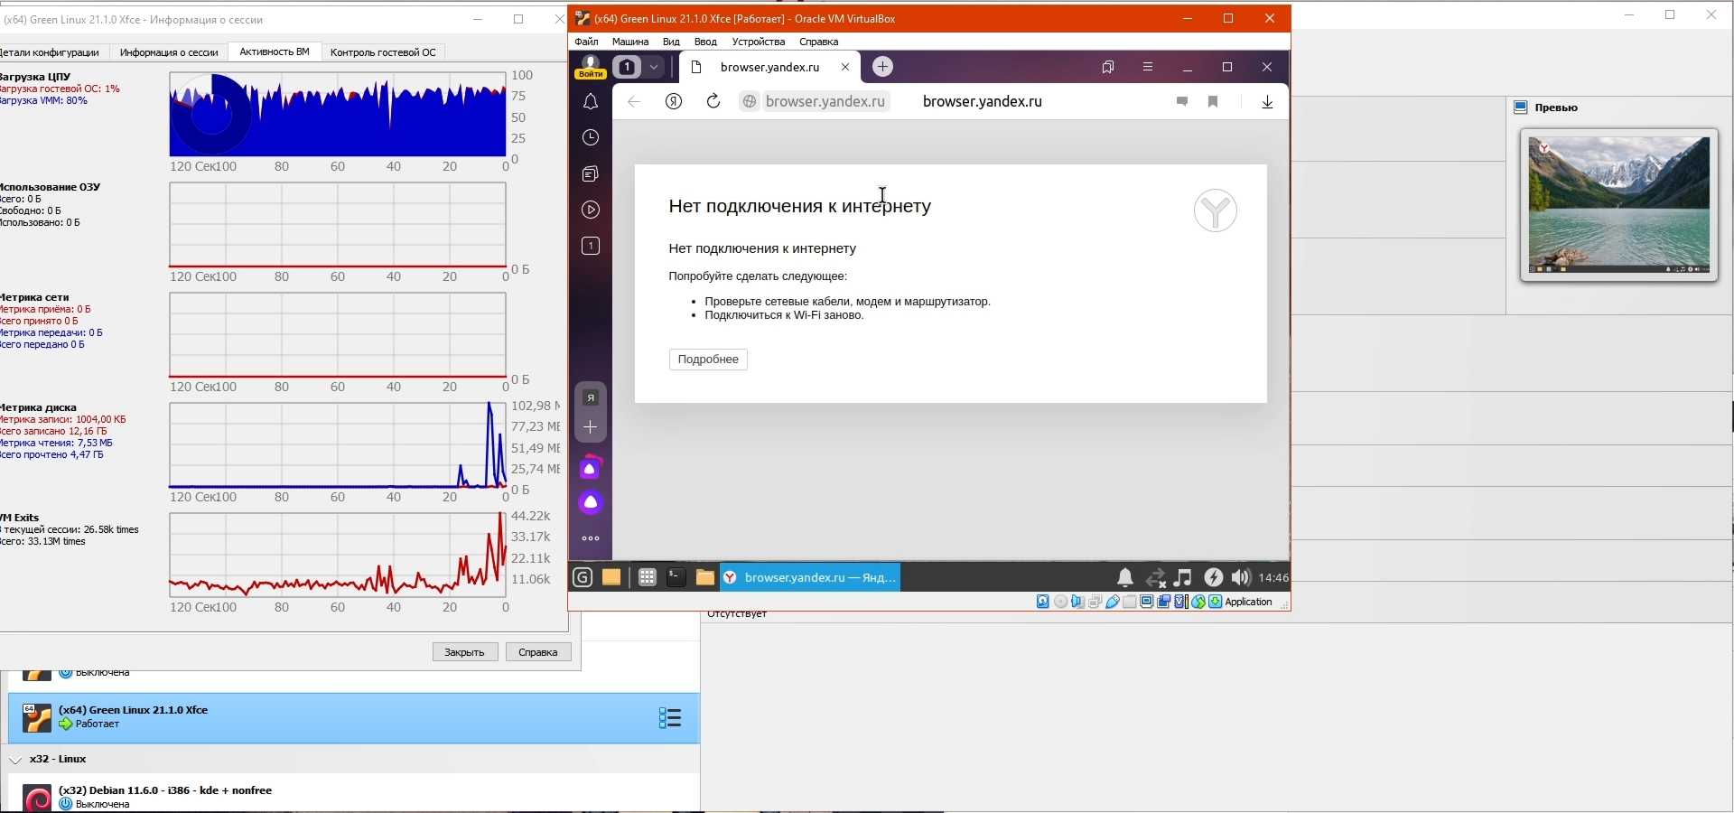Click the yellow desktop icon in guest taskbar
1734x813 pixels.
[611, 577]
